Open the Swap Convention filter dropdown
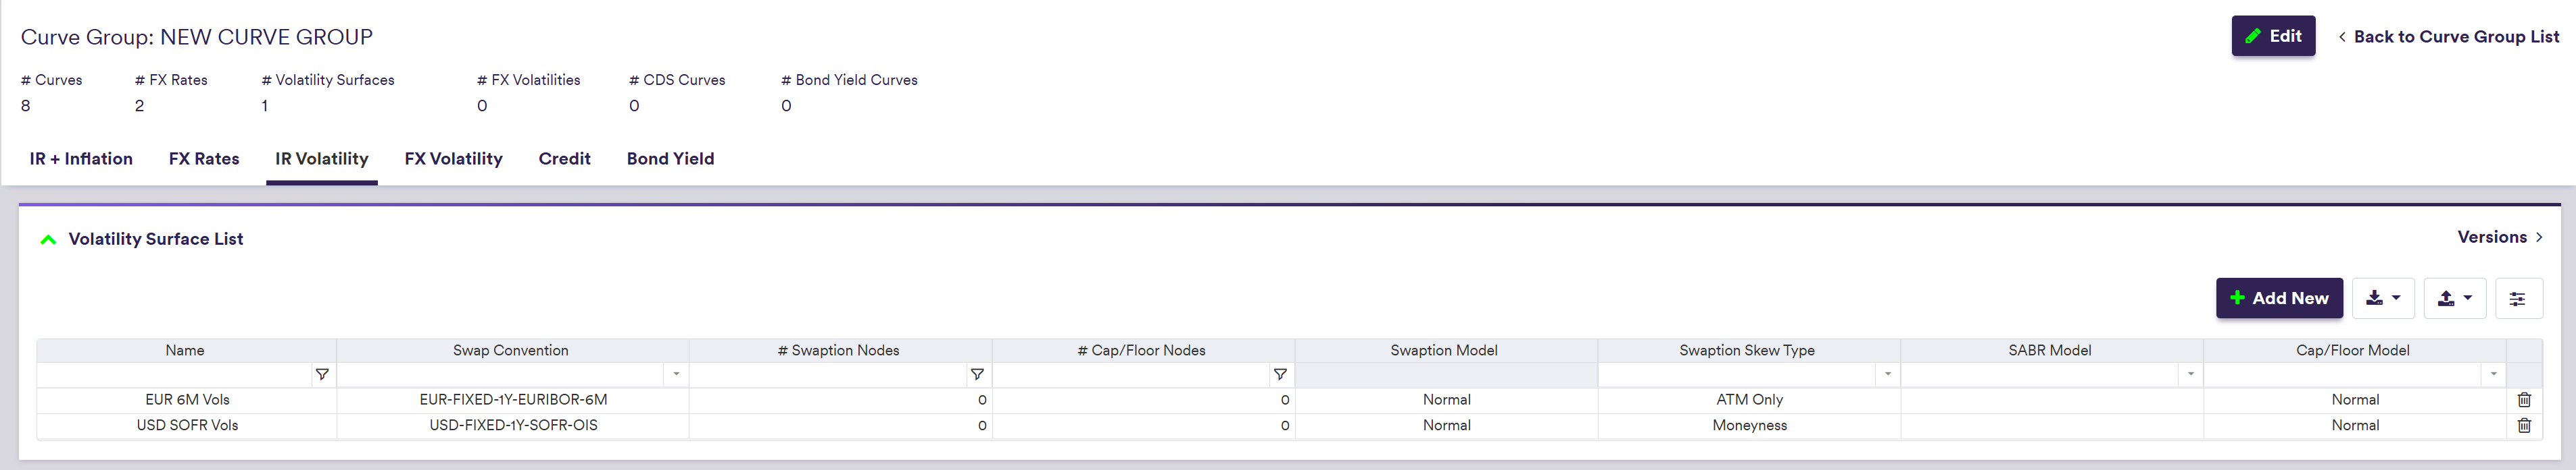The width and height of the screenshot is (2576, 470). (677, 374)
